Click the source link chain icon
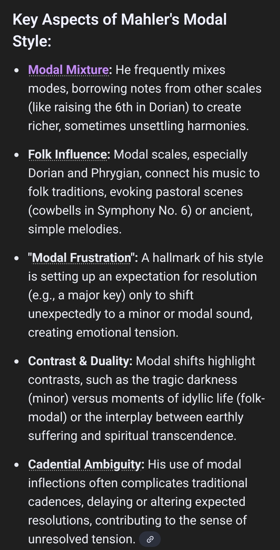This screenshot has width=280, height=550. click(x=150, y=539)
